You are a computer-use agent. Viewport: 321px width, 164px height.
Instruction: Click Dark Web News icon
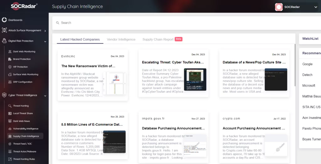pyautogui.click(x=10, y=121)
